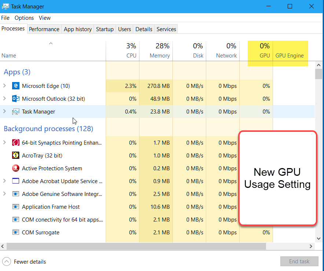Click the Microsoft Edge app icon
The width and height of the screenshot is (324, 271).
tap(16, 86)
